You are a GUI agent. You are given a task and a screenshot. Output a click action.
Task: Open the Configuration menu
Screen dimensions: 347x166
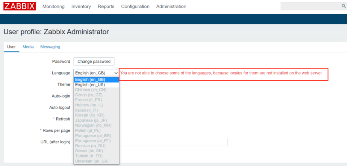tap(135, 6)
